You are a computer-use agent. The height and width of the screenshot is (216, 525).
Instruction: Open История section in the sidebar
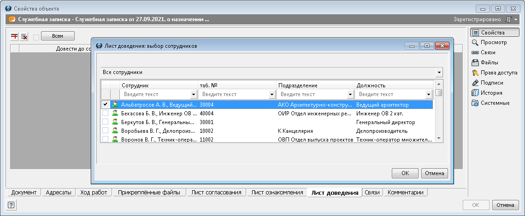491,93
